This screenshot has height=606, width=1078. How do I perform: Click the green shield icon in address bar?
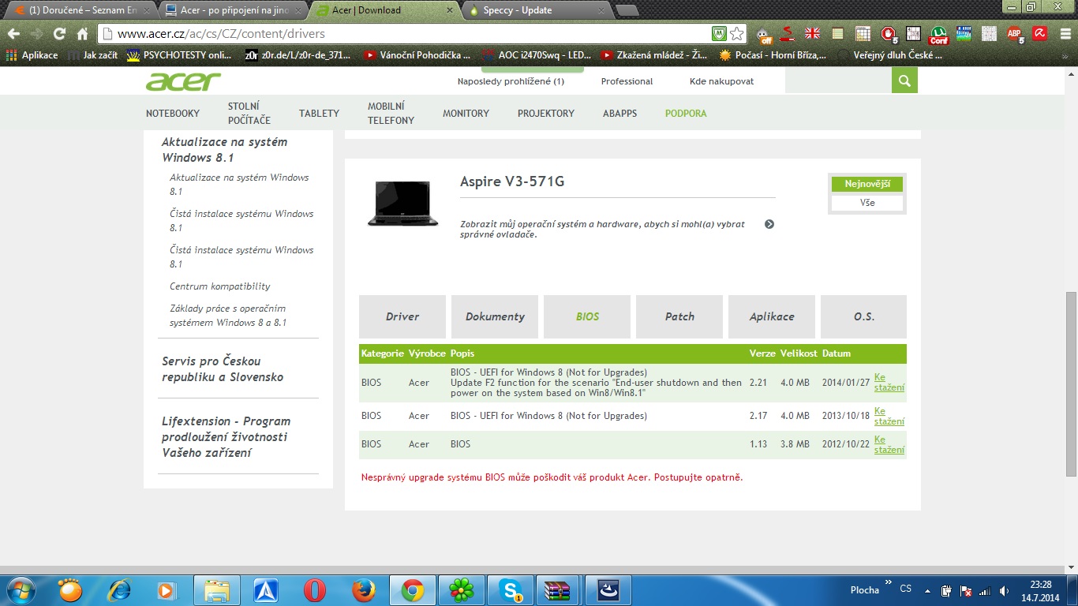click(x=719, y=34)
